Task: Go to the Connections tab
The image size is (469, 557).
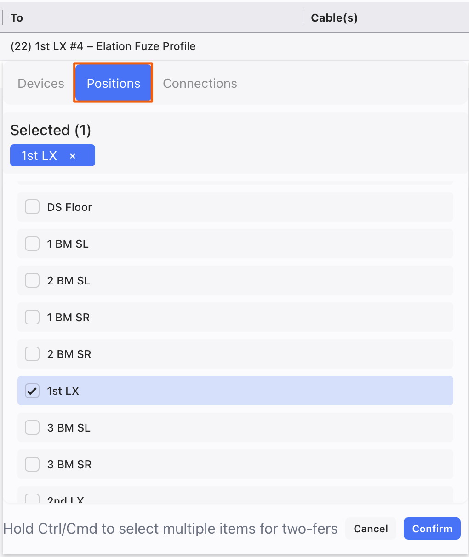Action: coord(200,83)
